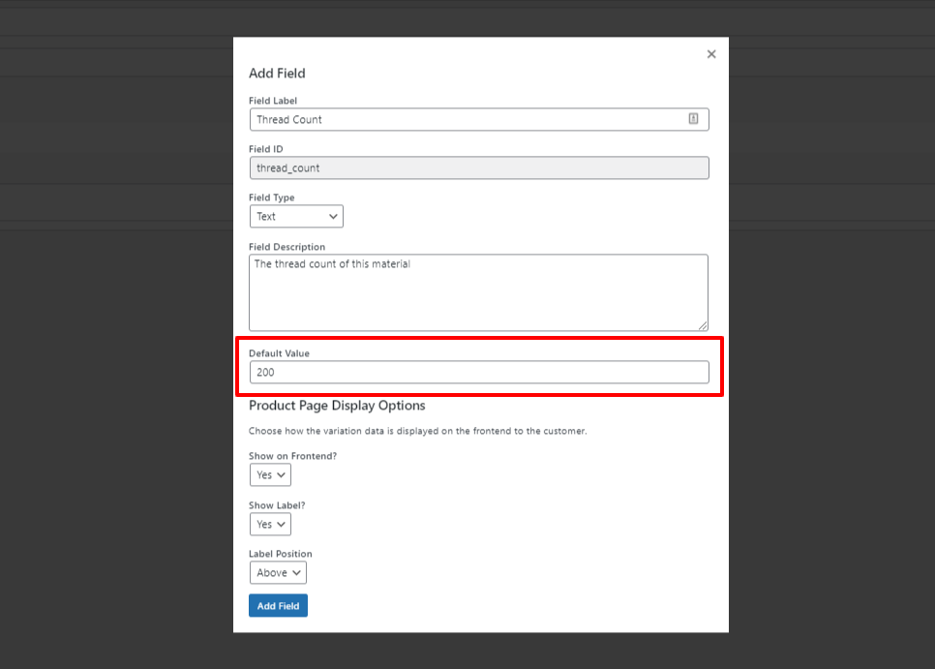The height and width of the screenshot is (669, 935).
Task: Click the Field ID thread_count input
Action: pyautogui.click(x=478, y=167)
